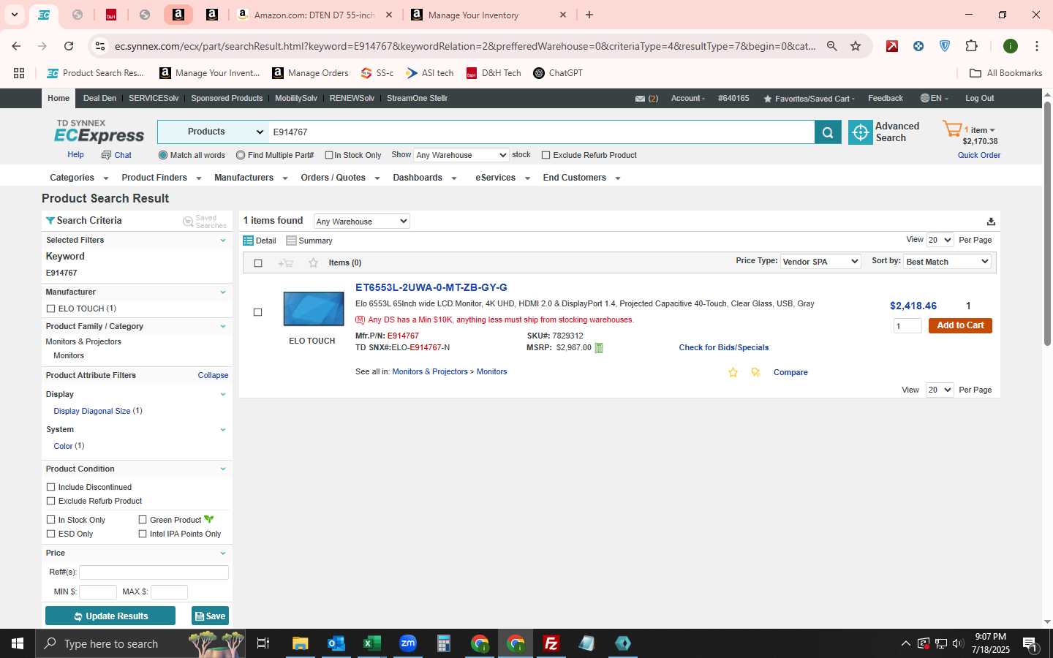This screenshot has height=658, width=1053.
Task: Click the mail envelope messages icon
Action: pyautogui.click(x=640, y=99)
